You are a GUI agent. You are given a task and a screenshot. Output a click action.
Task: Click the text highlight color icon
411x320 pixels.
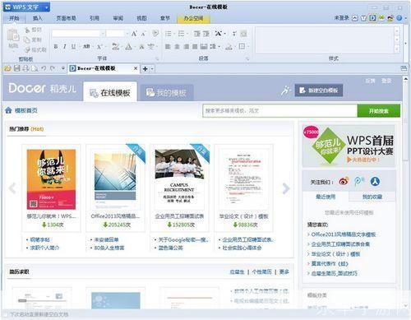point(115,47)
